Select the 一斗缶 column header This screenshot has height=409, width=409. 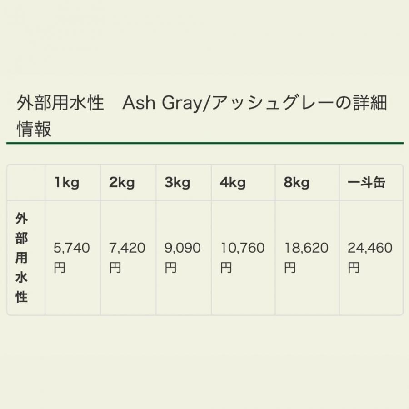371,182
